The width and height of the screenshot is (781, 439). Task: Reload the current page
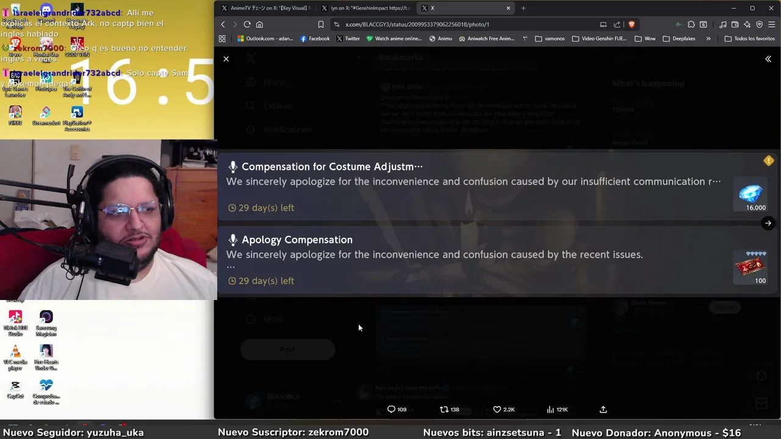[247, 24]
